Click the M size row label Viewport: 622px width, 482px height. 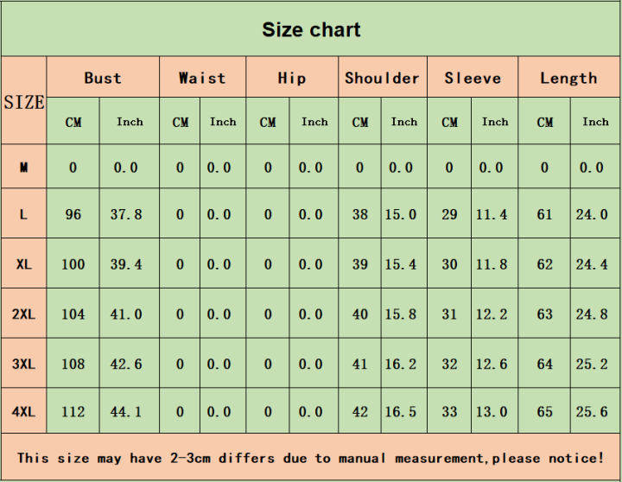click(24, 168)
